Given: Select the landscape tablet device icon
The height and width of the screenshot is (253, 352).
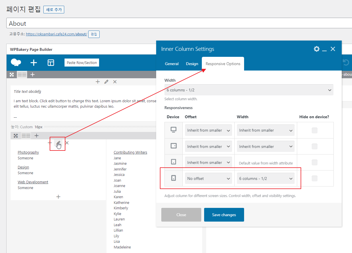Looking at the screenshot, I should (x=173, y=146).
